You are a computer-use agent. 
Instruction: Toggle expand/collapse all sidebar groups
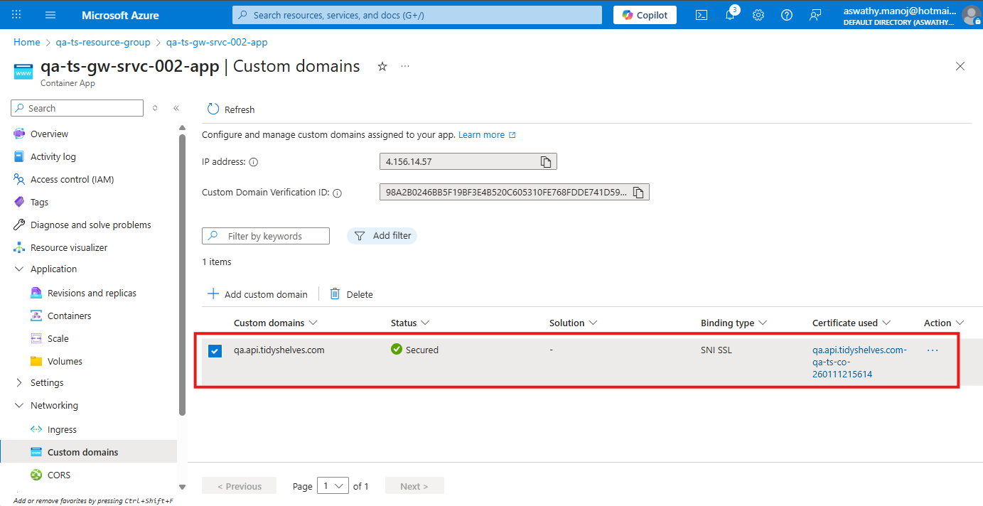click(x=155, y=108)
